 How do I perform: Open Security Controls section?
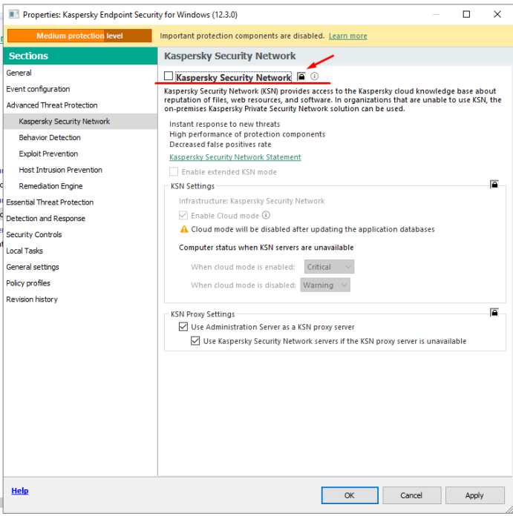80,235
